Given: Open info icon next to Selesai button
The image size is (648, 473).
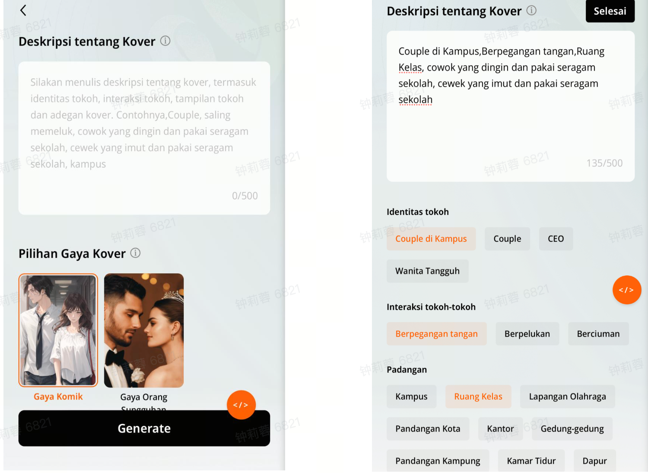Looking at the screenshot, I should pyautogui.click(x=531, y=10).
